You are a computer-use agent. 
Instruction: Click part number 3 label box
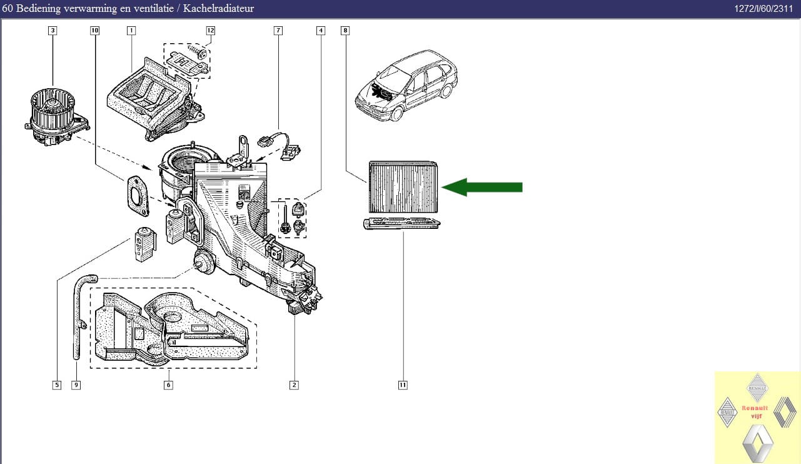pyautogui.click(x=53, y=30)
